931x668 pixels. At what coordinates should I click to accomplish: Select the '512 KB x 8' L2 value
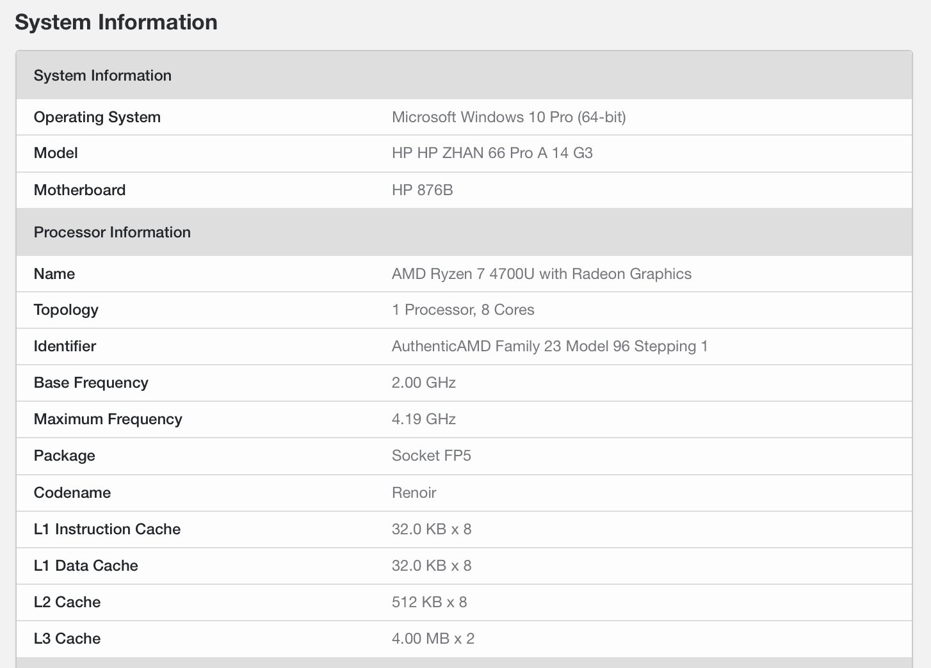point(430,602)
